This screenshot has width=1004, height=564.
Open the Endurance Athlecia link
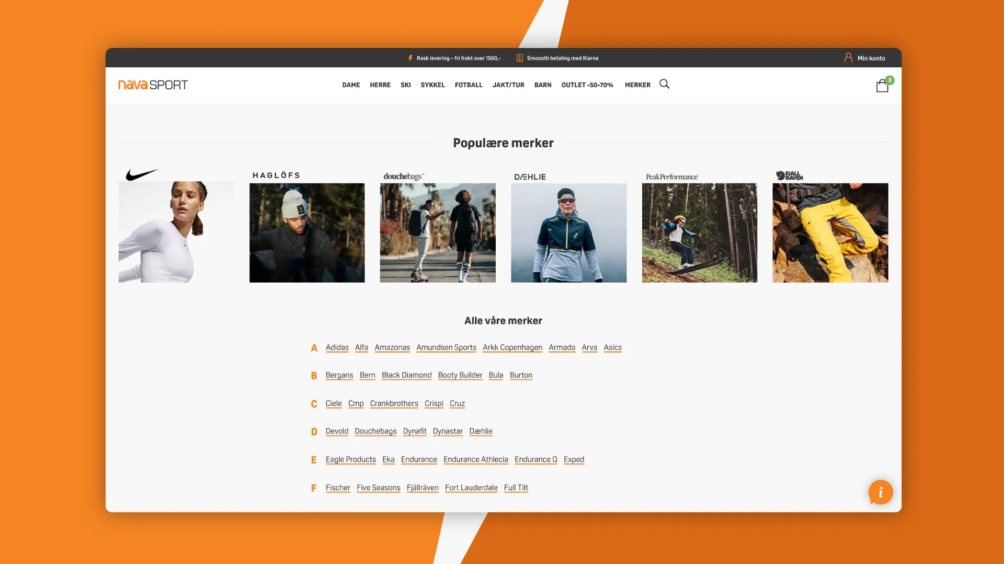tap(475, 460)
